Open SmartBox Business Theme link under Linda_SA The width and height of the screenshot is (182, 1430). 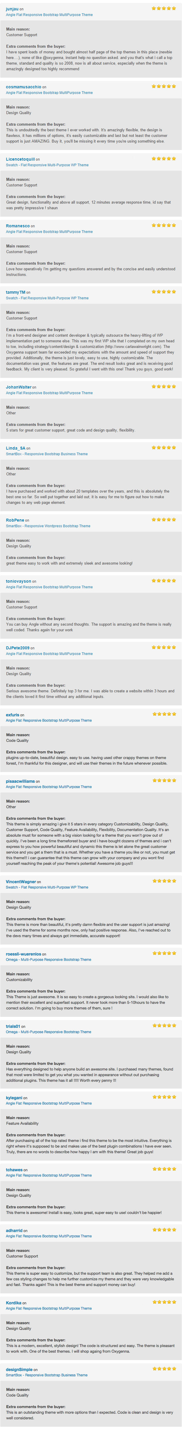[47, 454]
